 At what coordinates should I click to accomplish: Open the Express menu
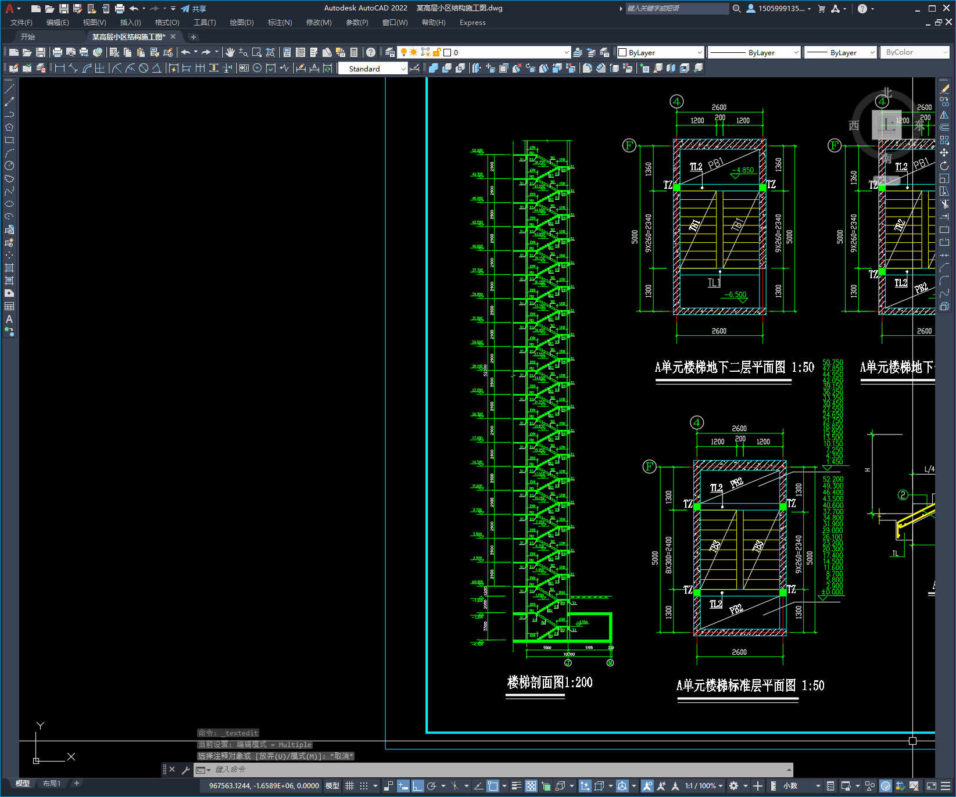[x=472, y=23]
